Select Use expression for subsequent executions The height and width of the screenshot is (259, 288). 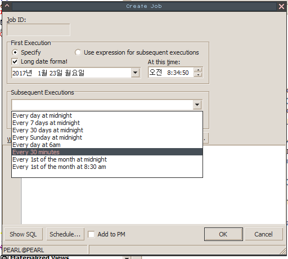pos(78,52)
